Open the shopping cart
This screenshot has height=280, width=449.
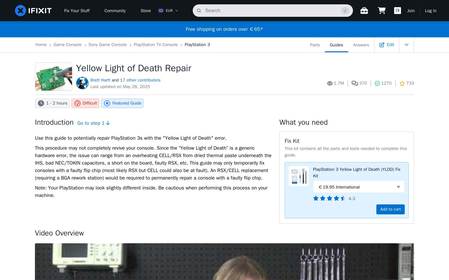(382, 11)
